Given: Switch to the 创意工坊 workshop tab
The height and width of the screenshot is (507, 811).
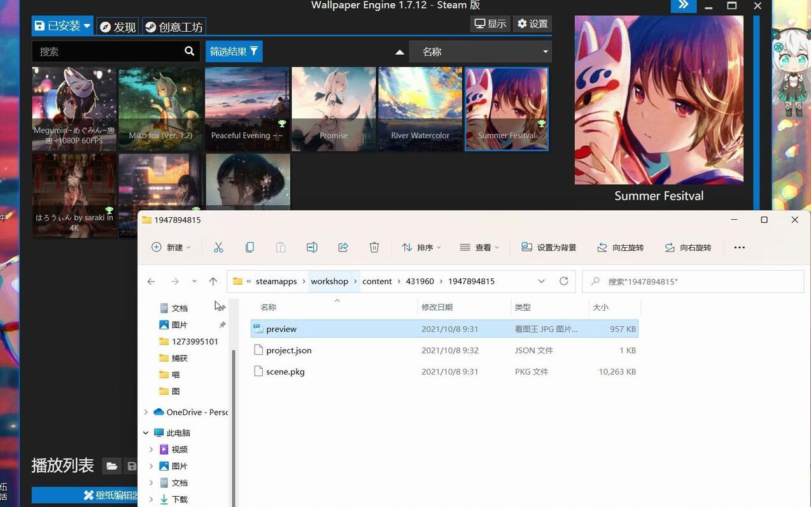Looking at the screenshot, I should [173, 27].
